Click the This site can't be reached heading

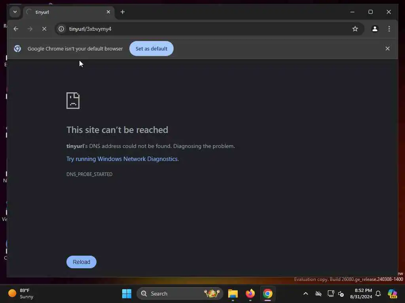point(117,130)
